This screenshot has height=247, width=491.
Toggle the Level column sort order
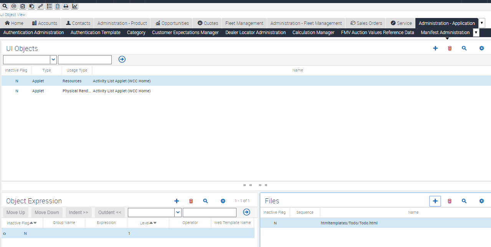tap(152, 222)
